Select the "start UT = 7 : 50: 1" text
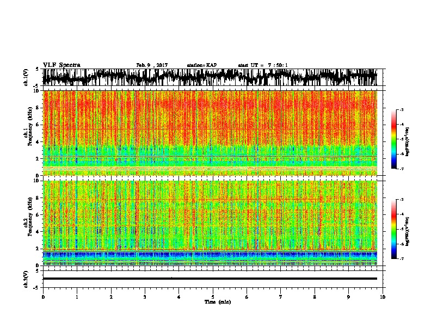 (263, 65)
